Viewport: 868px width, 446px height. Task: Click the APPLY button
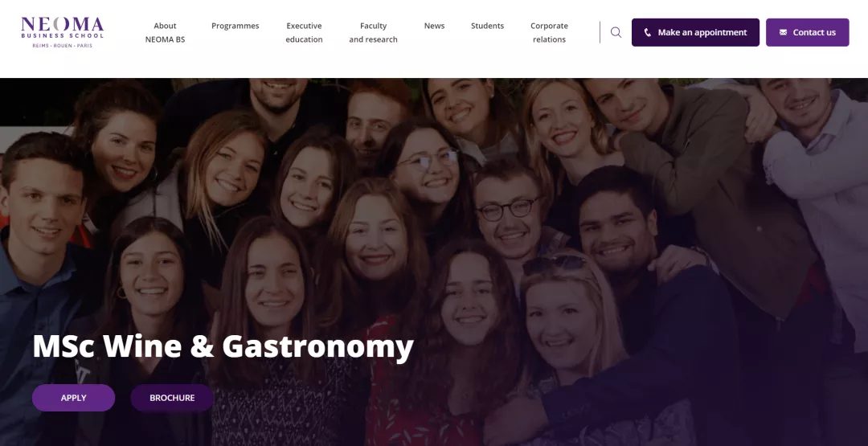pos(74,398)
